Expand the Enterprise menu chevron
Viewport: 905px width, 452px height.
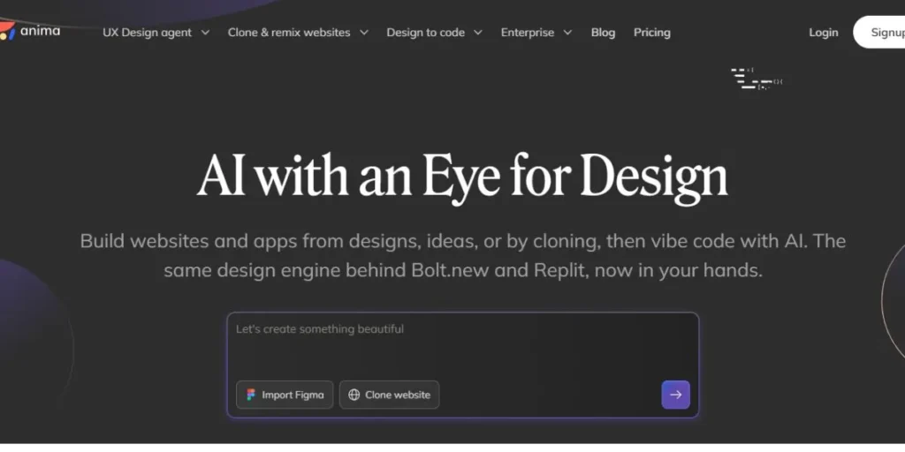[x=567, y=33]
